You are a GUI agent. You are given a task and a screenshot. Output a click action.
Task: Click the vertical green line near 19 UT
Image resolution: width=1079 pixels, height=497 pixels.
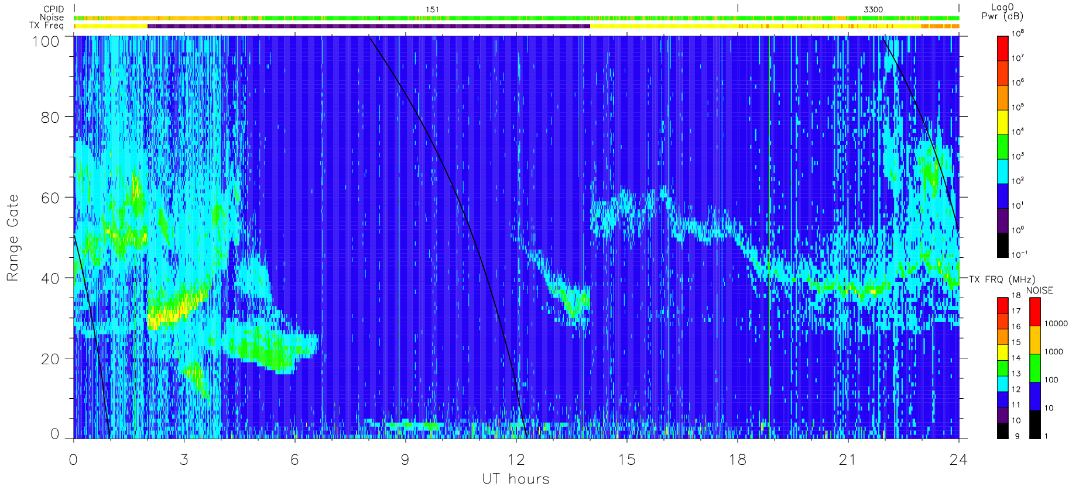pyautogui.click(x=769, y=237)
